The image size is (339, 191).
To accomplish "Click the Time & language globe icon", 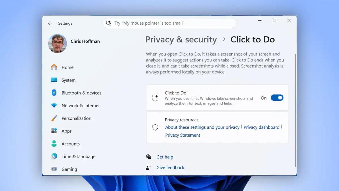I will pyautogui.click(x=54, y=156).
